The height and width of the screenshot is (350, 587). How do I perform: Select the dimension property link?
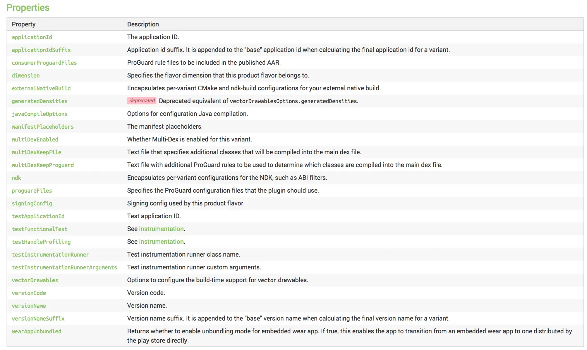pos(26,76)
